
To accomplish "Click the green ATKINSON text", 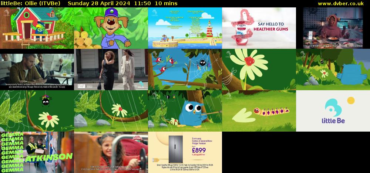I will pyautogui.click(x=48, y=157).
